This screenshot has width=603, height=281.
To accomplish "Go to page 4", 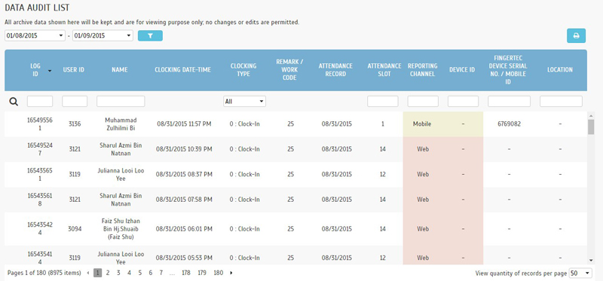I will click(129, 273).
